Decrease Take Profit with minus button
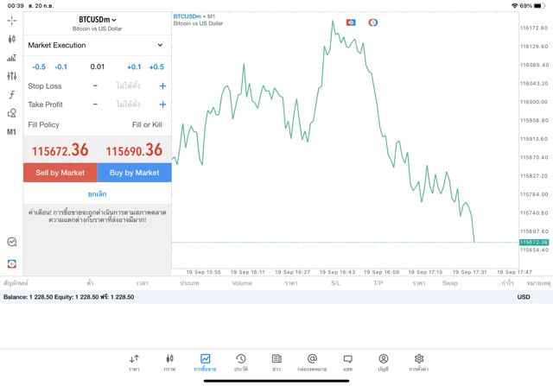553x386 pixels. [x=95, y=104]
